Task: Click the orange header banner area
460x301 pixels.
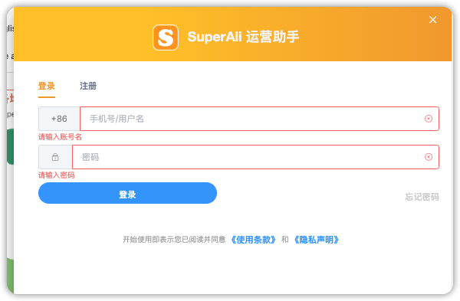Action: click(x=232, y=34)
